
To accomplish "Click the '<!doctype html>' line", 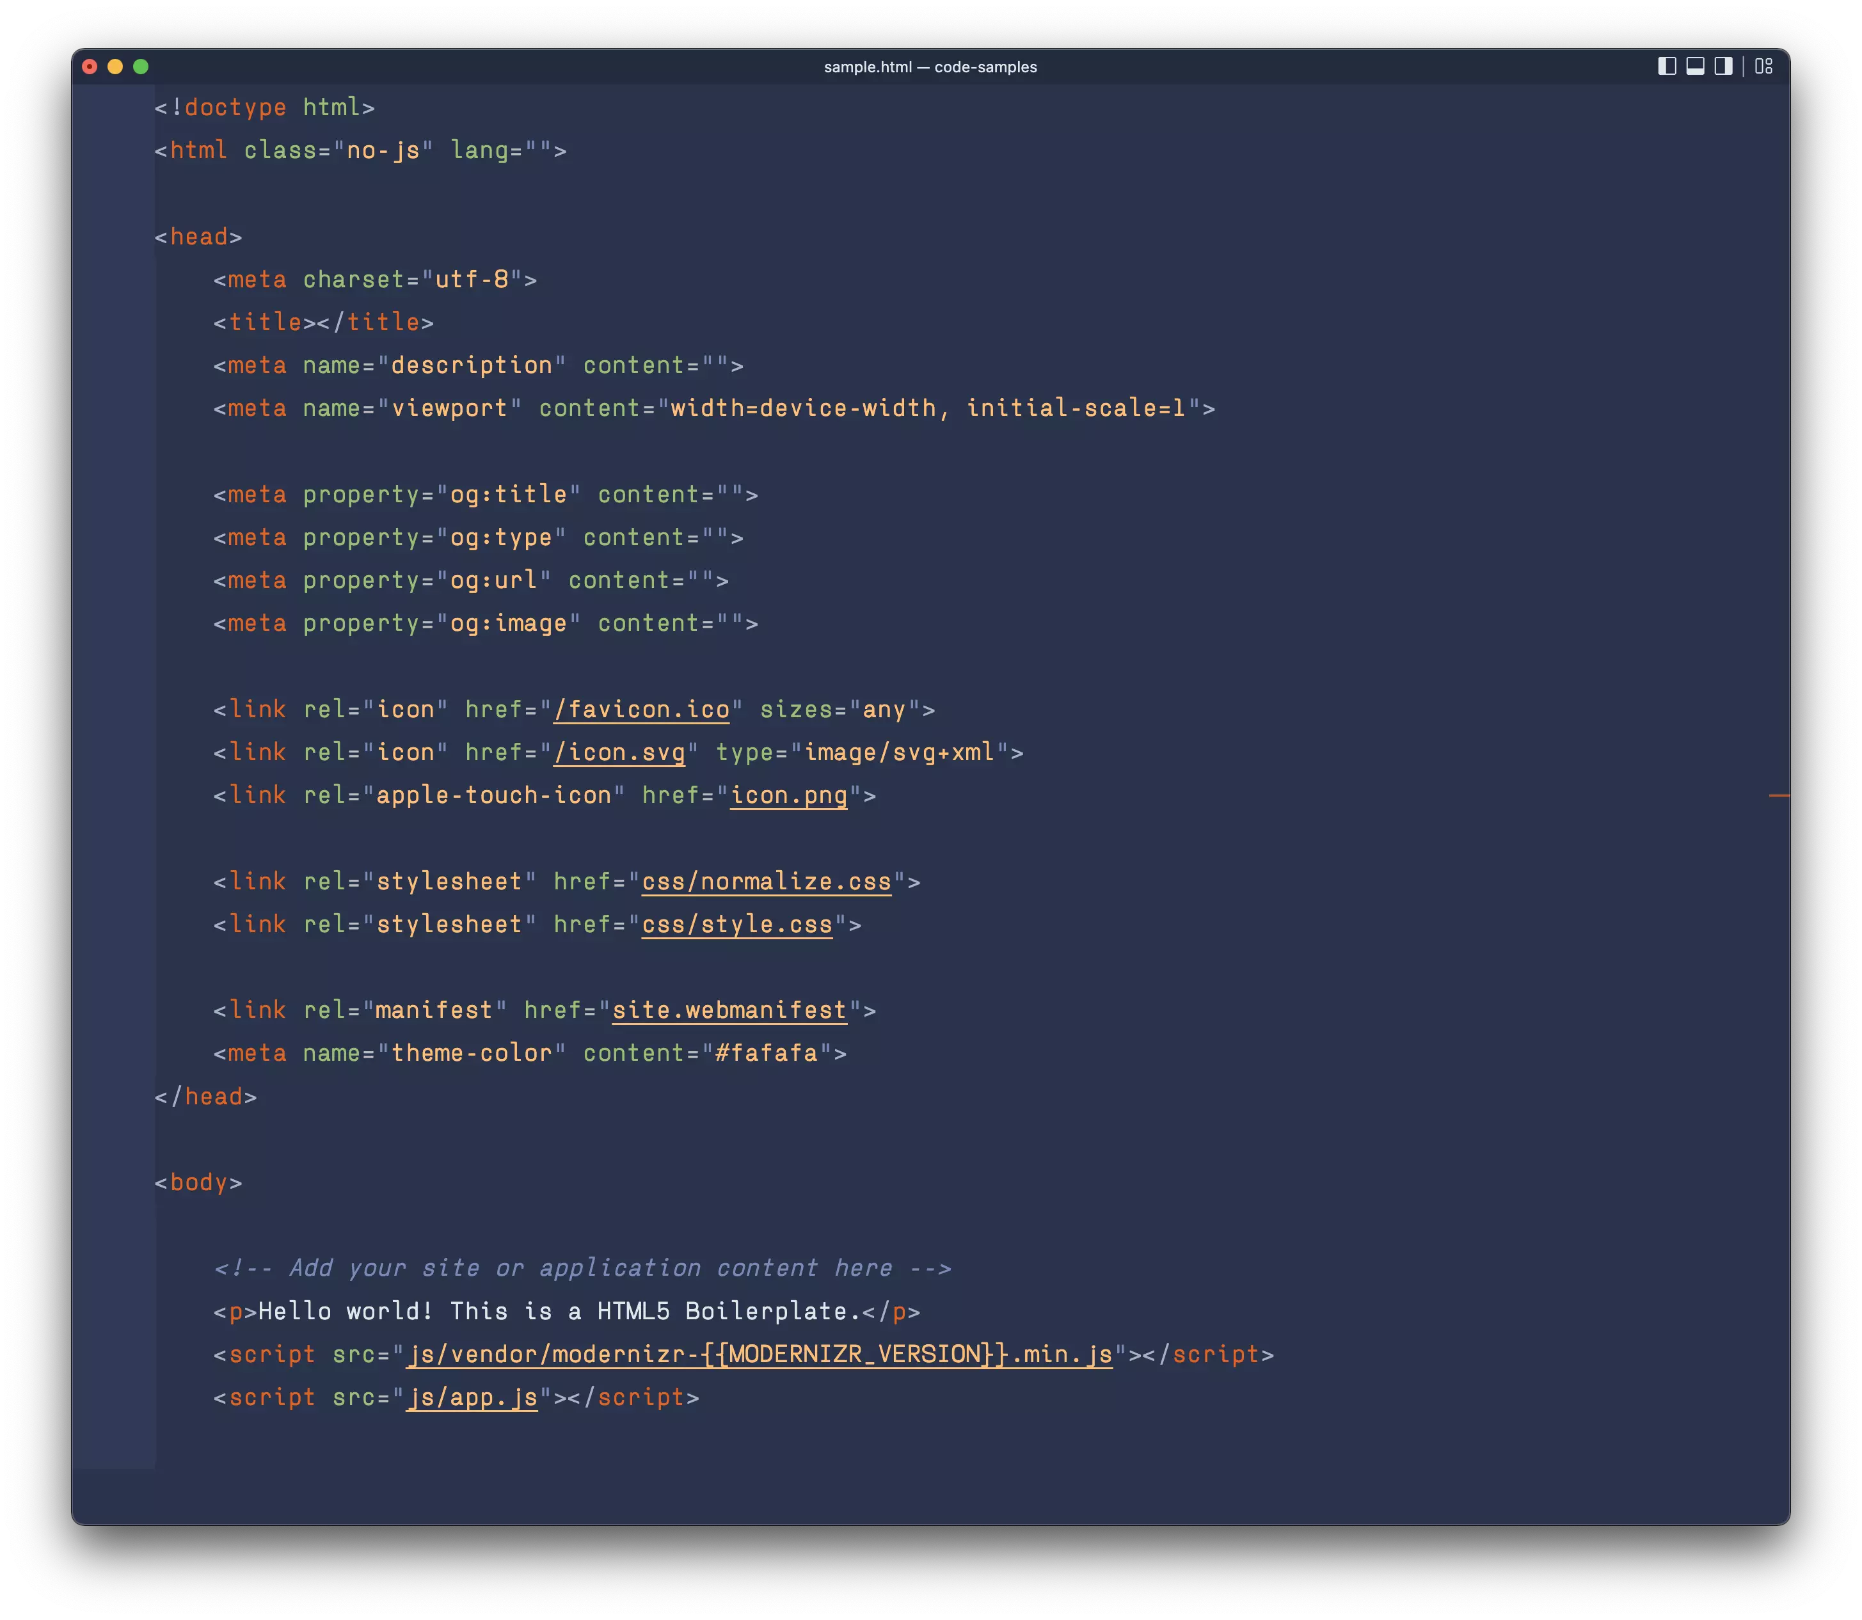I will click(x=264, y=107).
